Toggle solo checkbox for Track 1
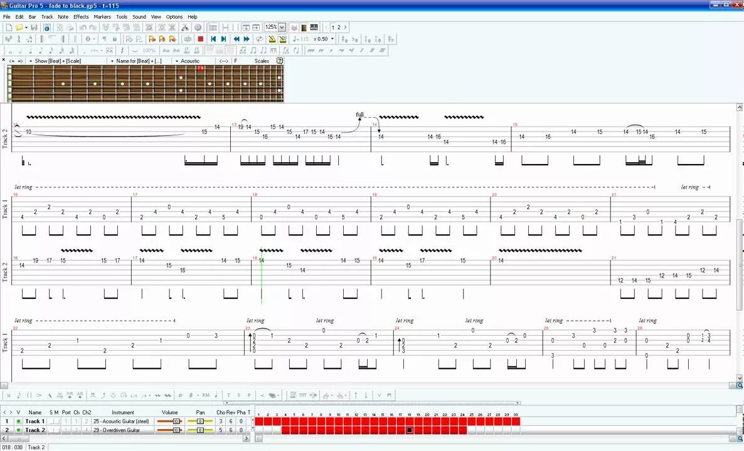 pos(51,421)
